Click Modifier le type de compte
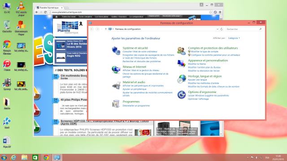This screenshot has height=161, width=287. tap(204, 51)
